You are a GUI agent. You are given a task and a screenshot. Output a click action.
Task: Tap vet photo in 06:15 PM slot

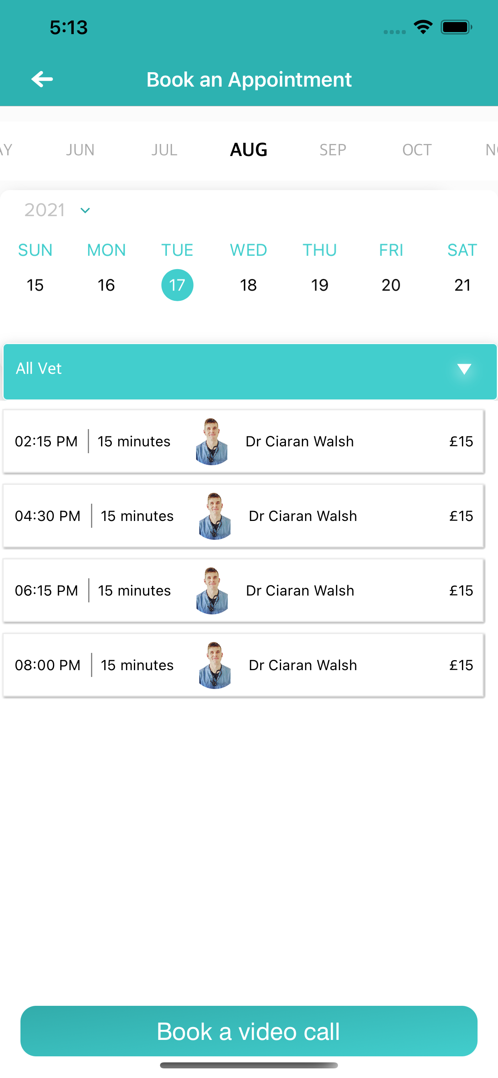[212, 590]
